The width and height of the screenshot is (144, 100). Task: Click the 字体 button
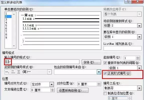tap(91, 62)
